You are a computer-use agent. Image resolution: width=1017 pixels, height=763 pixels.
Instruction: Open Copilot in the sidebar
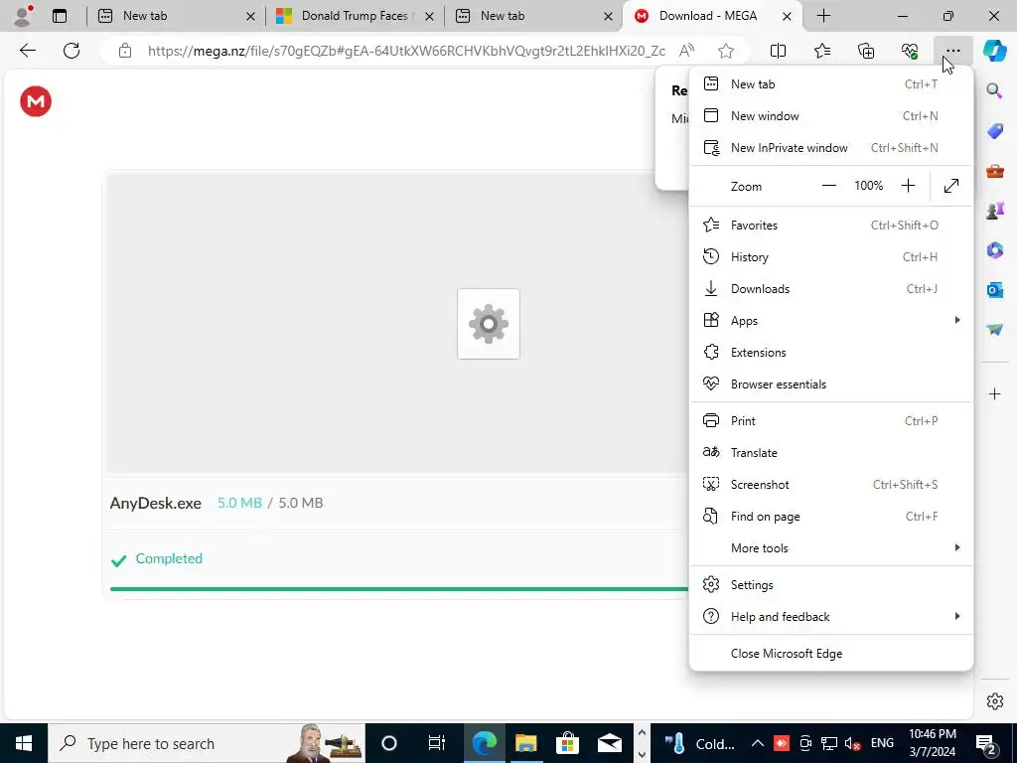tap(994, 51)
